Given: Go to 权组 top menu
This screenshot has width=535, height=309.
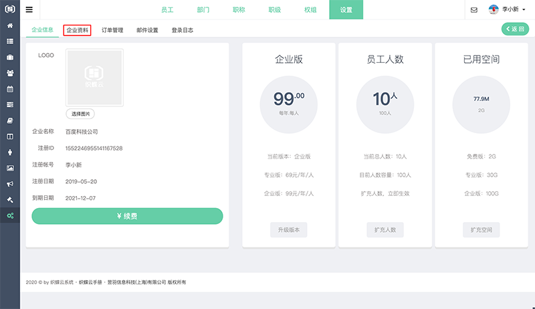Looking at the screenshot, I should (x=310, y=9).
